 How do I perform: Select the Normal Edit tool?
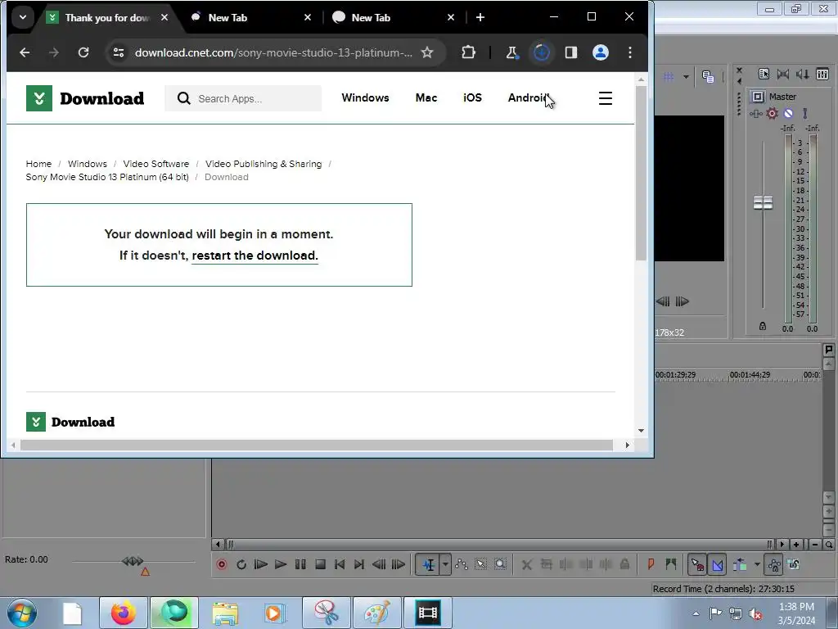pyautogui.click(x=429, y=564)
